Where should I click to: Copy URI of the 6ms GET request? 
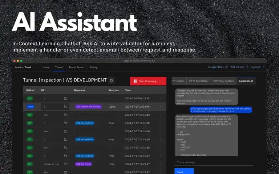click(x=65, y=139)
